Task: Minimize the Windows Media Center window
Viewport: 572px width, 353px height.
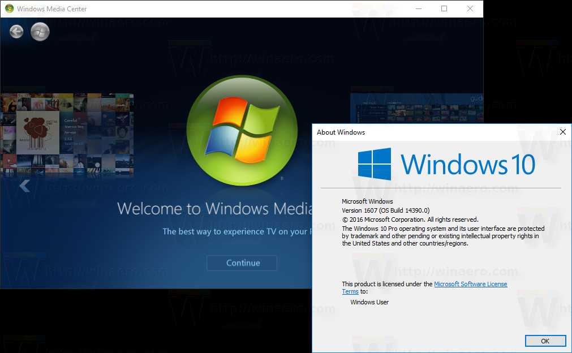Action: (418, 9)
